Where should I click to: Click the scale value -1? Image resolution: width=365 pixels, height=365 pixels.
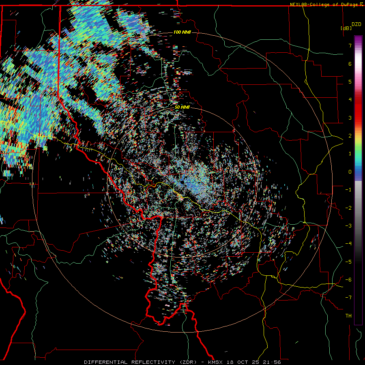click(348, 190)
